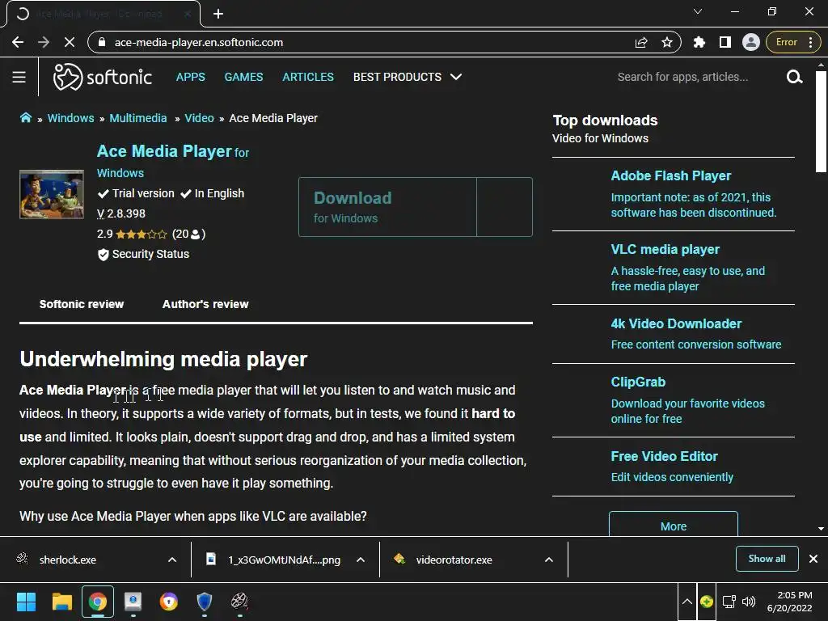828x621 pixels.
Task: Click the Softonic logo
Action: [x=103, y=77]
